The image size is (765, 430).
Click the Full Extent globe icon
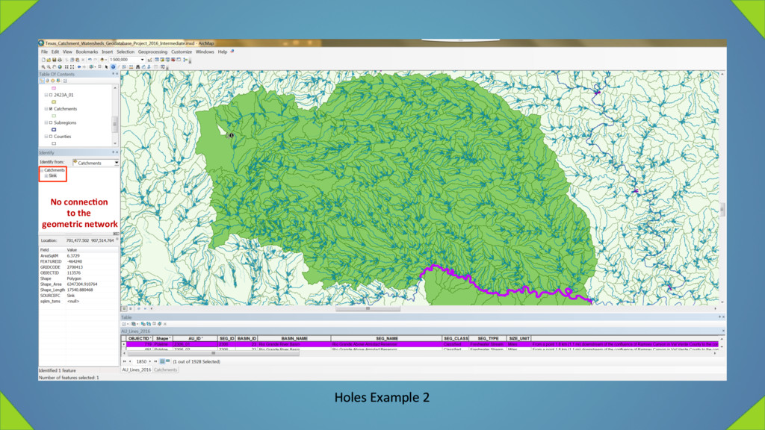click(60, 66)
